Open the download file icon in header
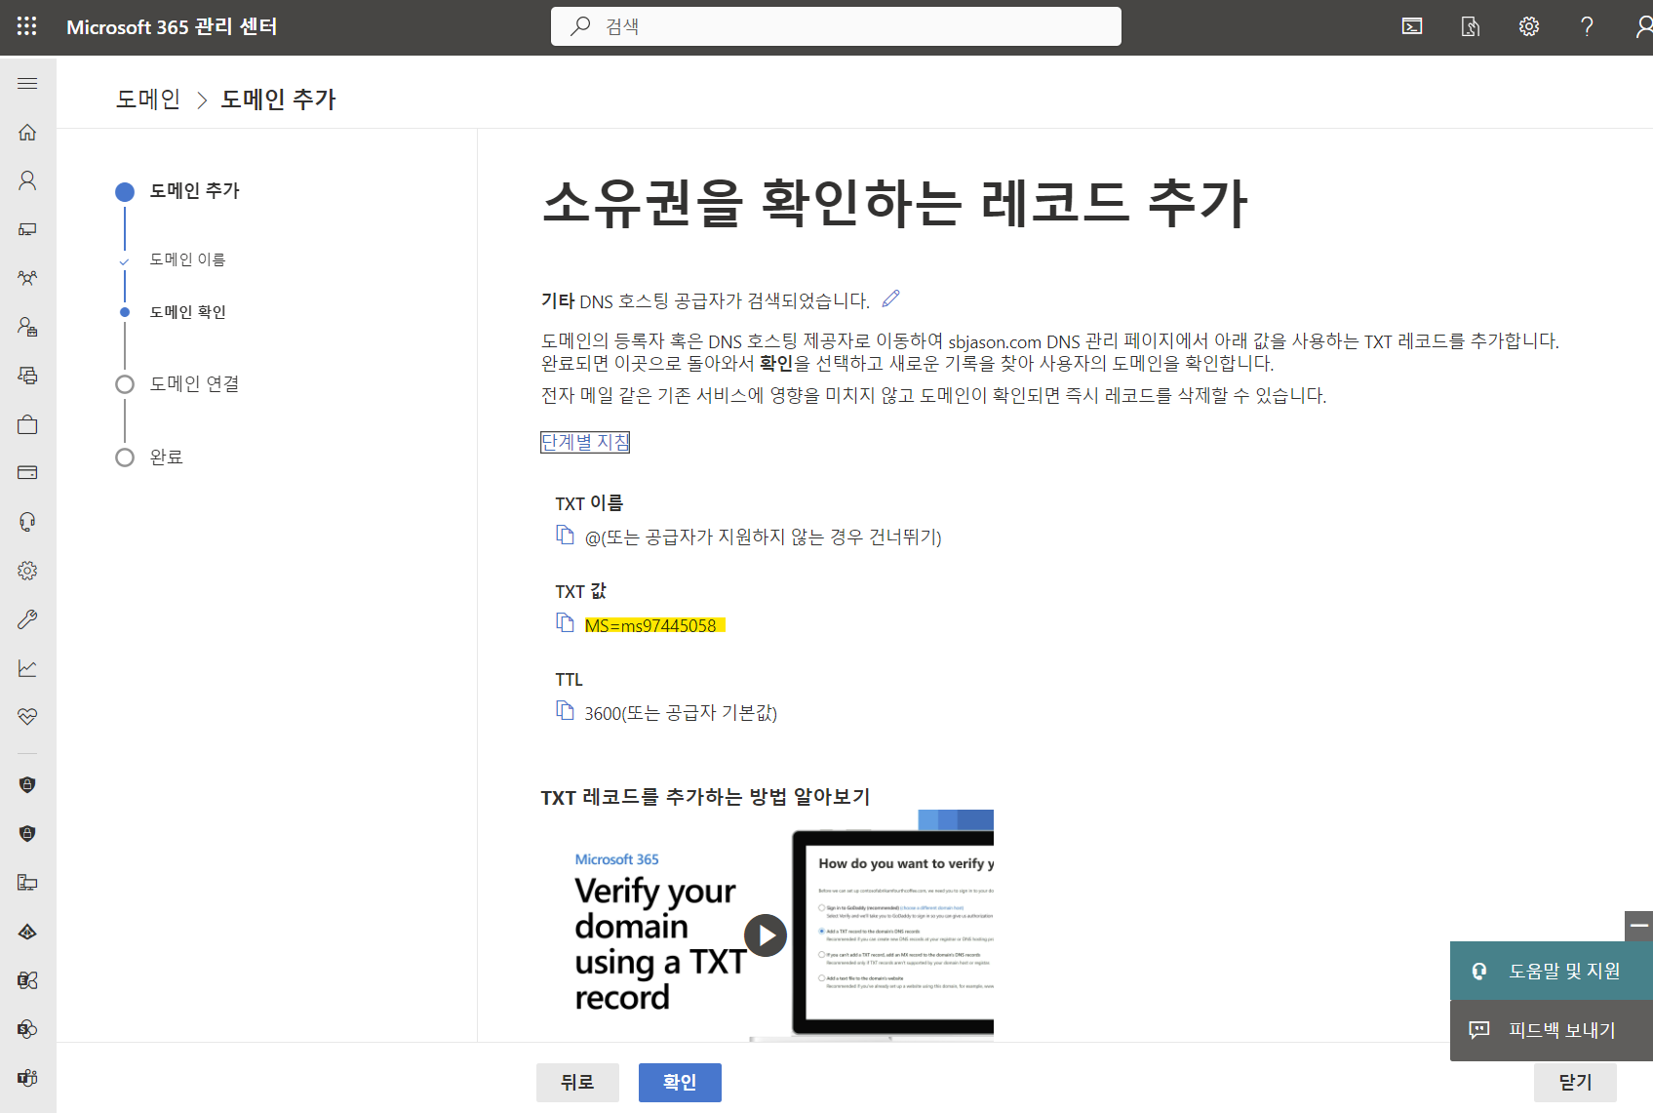1653x1113 pixels. coord(1471,26)
